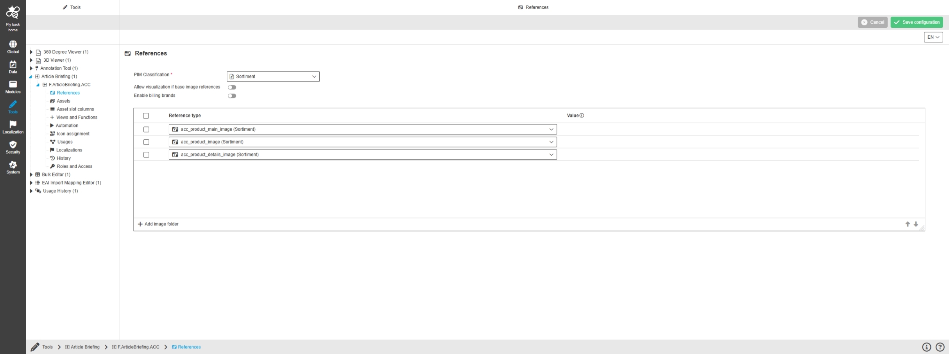Select Views and Functions in the tree

(x=77, y=117)
